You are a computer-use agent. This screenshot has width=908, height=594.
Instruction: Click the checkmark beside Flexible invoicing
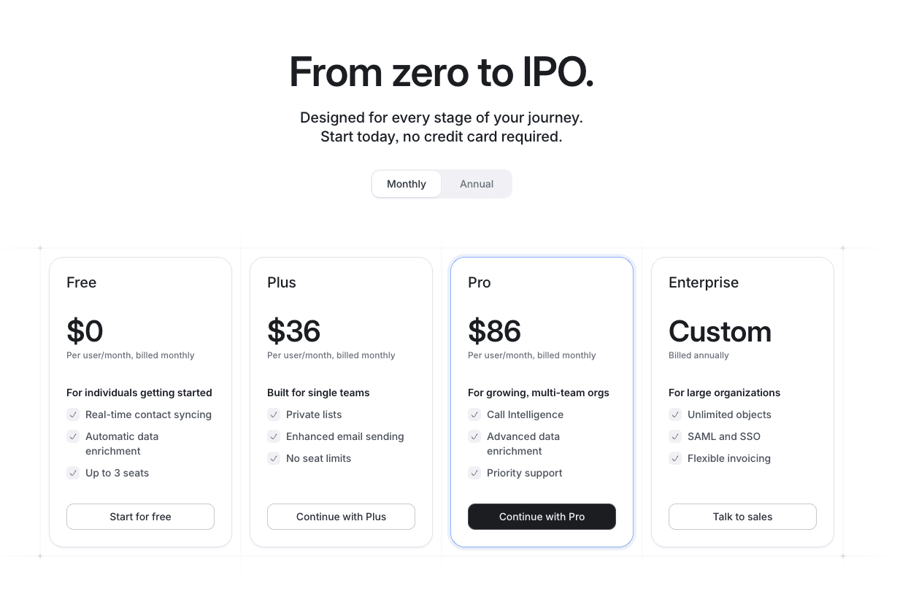tap(675, 458)
